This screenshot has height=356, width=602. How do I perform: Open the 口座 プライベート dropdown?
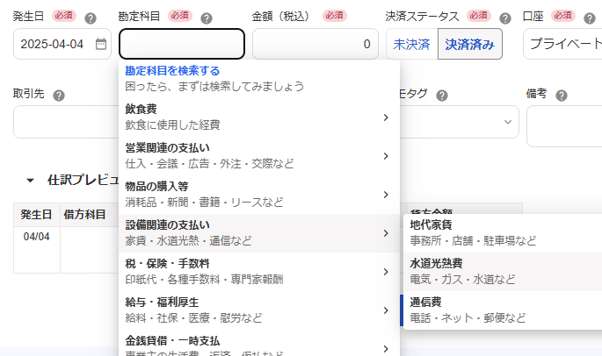point(562,44)
